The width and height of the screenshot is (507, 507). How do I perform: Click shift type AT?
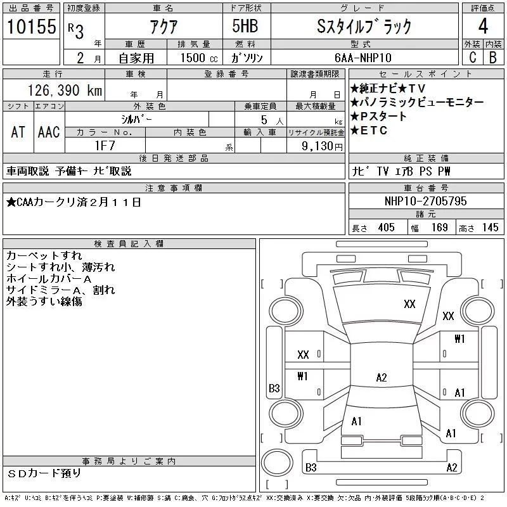point(18,132)
